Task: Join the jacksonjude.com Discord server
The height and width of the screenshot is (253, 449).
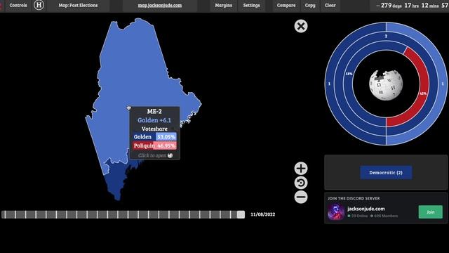Action: tap(430, 212)
